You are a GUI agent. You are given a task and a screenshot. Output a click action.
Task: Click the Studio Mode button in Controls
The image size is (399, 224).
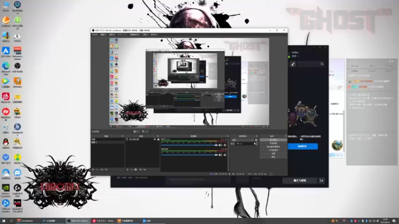[x=273, y=150]
